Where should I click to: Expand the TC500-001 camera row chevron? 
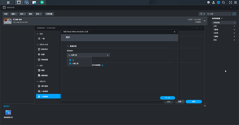tap(204, 21)
